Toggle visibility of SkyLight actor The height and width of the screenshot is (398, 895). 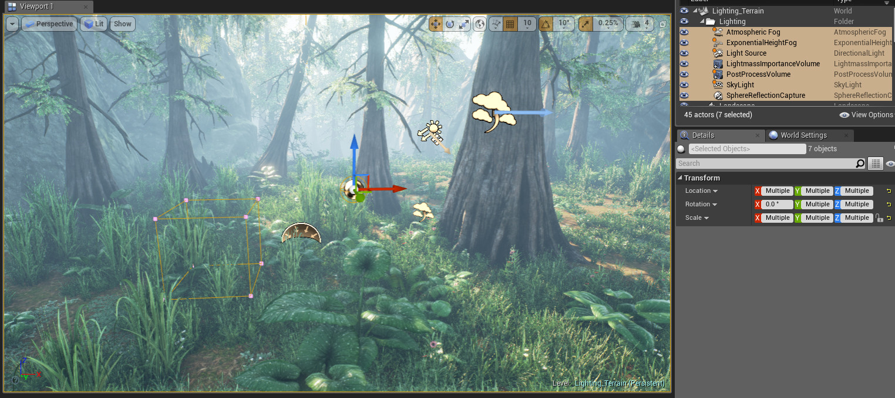point(684,84)
